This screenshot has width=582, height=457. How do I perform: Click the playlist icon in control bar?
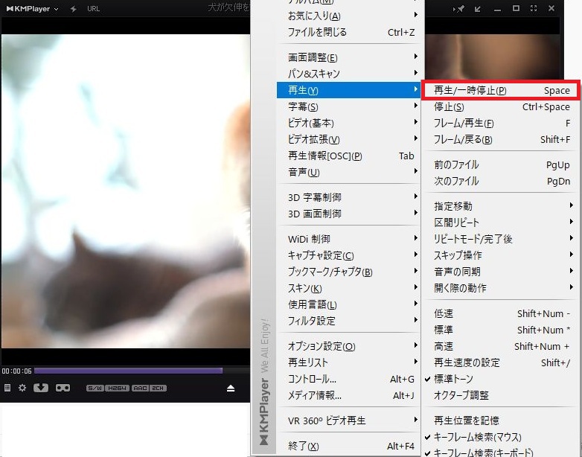pyautogui.click(x=7, y=388)
